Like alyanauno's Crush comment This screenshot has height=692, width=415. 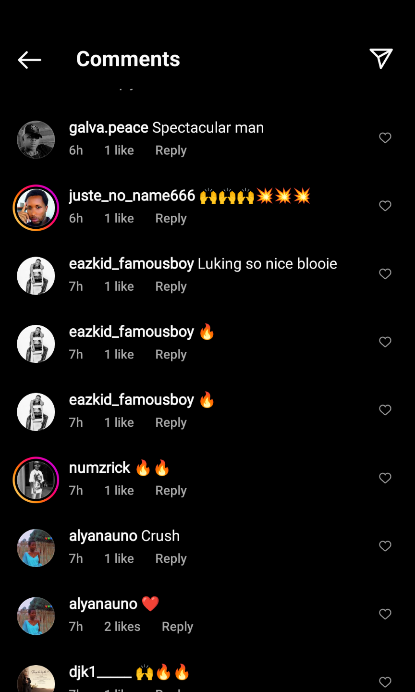pos(385,546)
